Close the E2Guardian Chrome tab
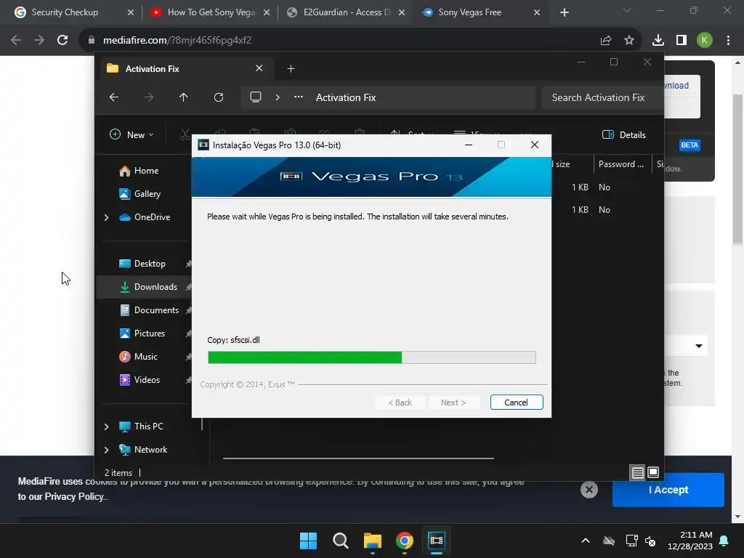The image size is (744, 558). (401, 12)
